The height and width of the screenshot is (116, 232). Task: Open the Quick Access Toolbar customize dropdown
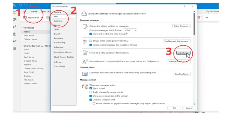tap(31, 5)
